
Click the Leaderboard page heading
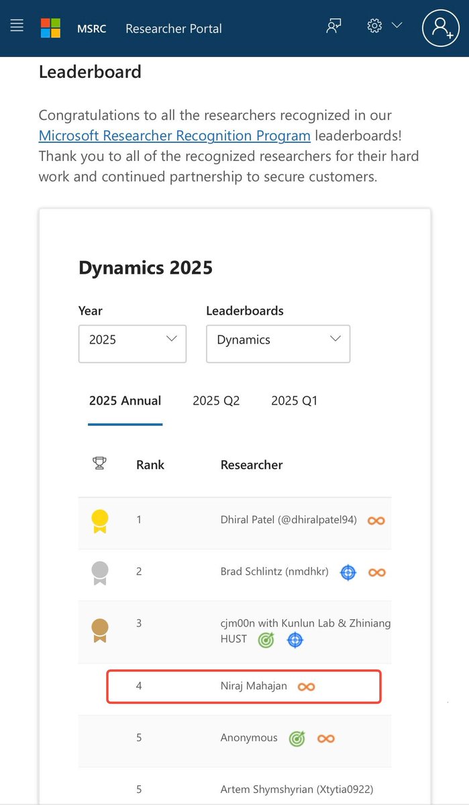90,72
